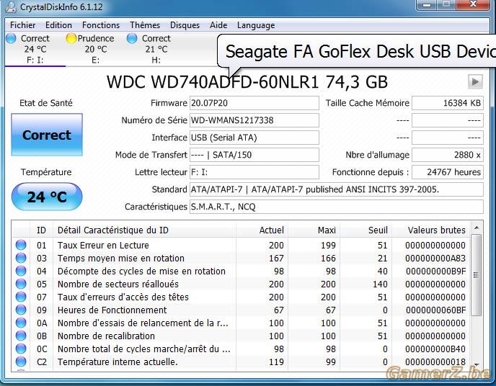This screenshot has width=496, height=386.
Task: Click the Maxi column header
Action: [x=314, y=230]
